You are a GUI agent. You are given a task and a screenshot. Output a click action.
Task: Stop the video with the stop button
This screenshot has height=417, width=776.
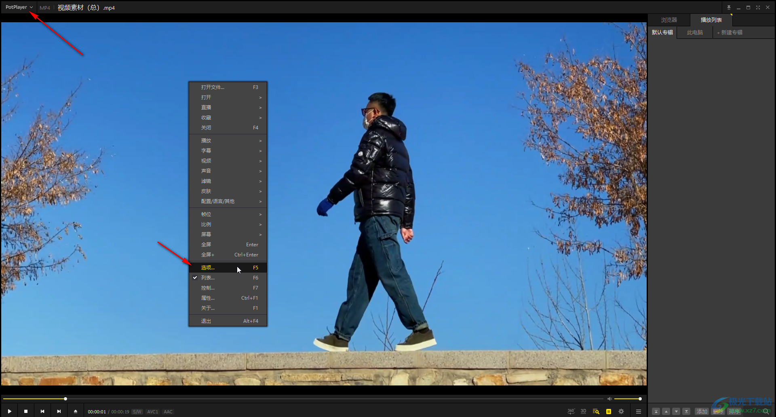click(26, 411)
